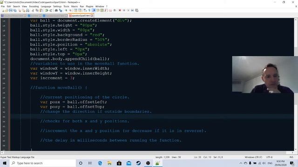Open the Language menu
The image size is (298, 167).
46,6
